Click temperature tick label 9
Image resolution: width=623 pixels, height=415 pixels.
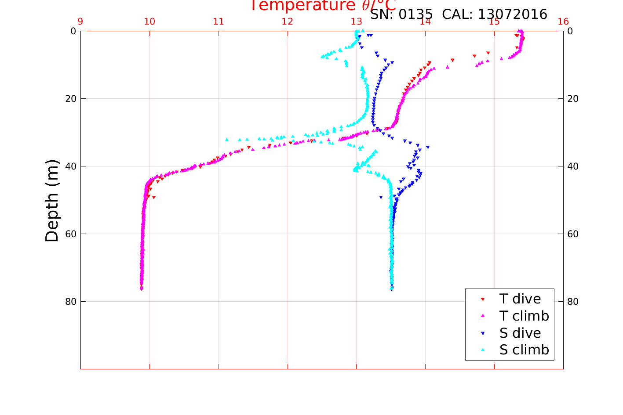point(80,22)
